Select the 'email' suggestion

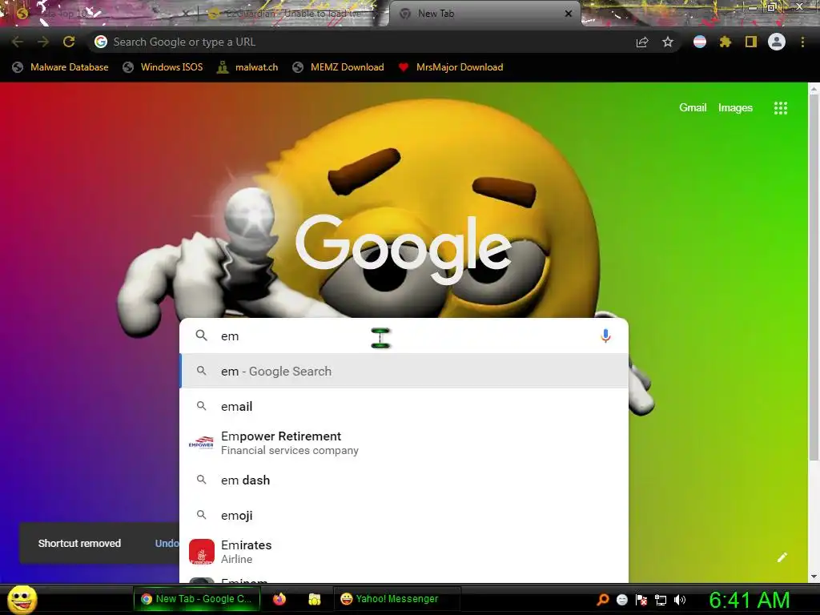coord(404,406)
